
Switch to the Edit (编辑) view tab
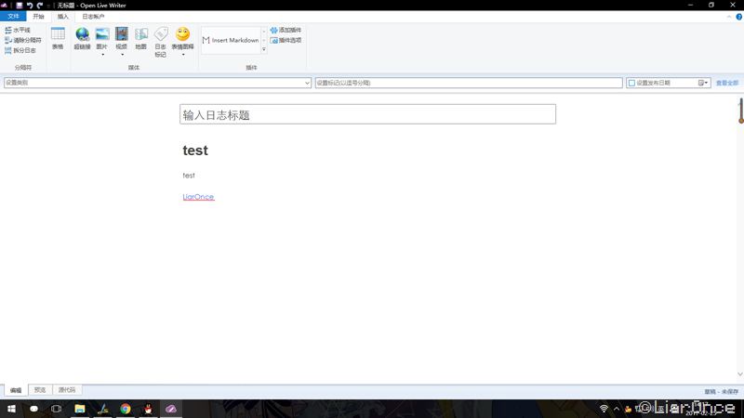pyautogui.click(x=16, y=390)
